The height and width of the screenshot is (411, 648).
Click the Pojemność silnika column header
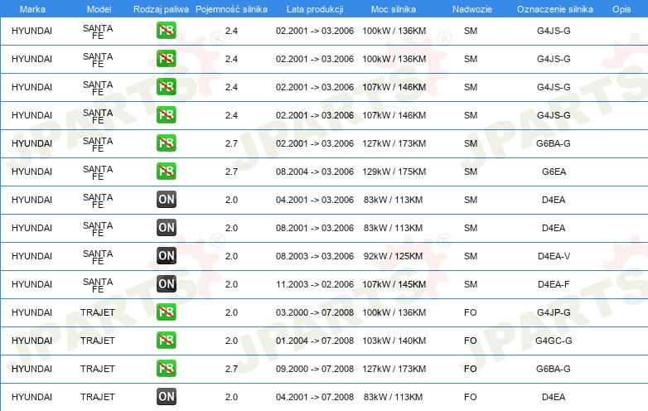click(x=231, y=8)
